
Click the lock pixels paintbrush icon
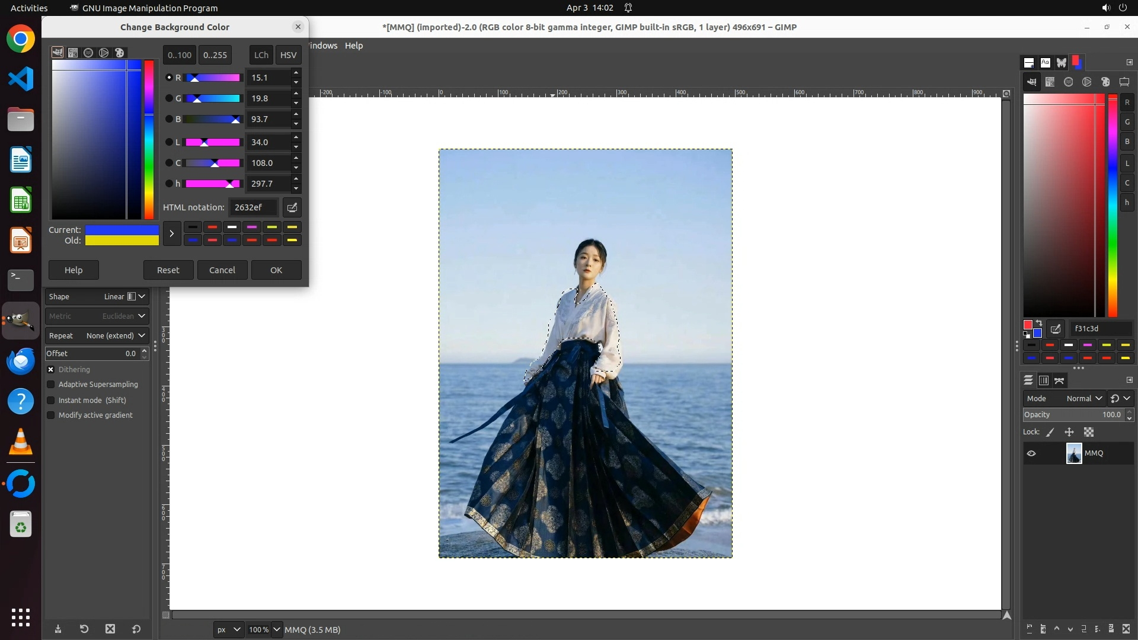(x=1050, y=432)
